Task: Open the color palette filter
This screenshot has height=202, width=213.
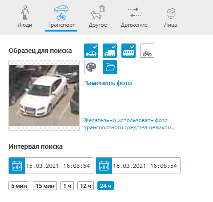Action: coord(91,67)
